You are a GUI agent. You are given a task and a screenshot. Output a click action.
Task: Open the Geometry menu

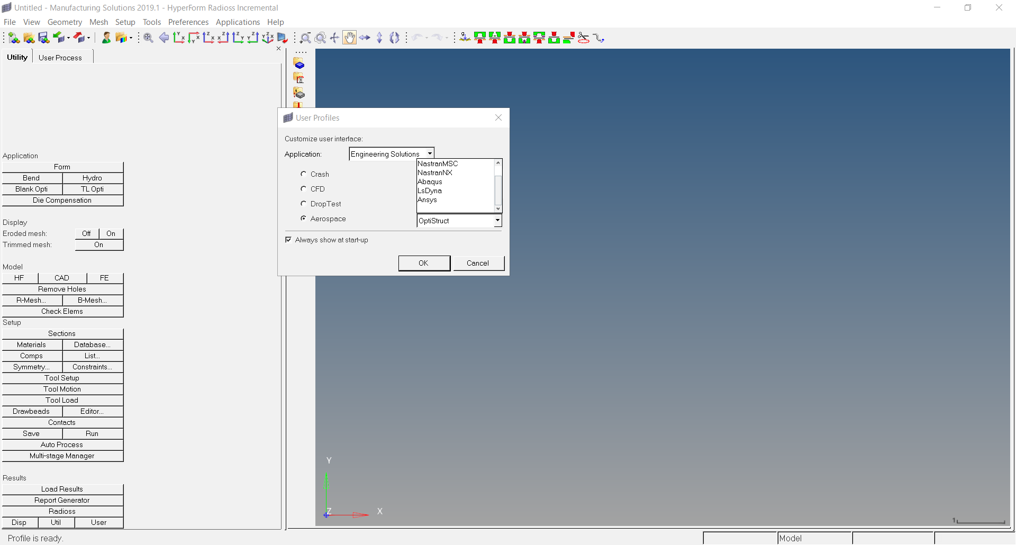click(x=65, y=22)
